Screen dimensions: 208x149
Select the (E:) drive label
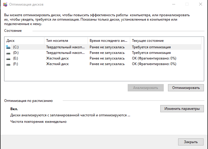(x=15, y=58)
